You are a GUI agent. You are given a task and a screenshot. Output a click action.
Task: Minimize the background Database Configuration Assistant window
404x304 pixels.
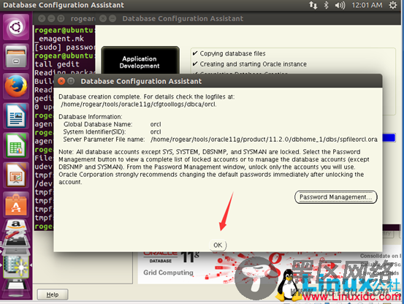[113, 18]
